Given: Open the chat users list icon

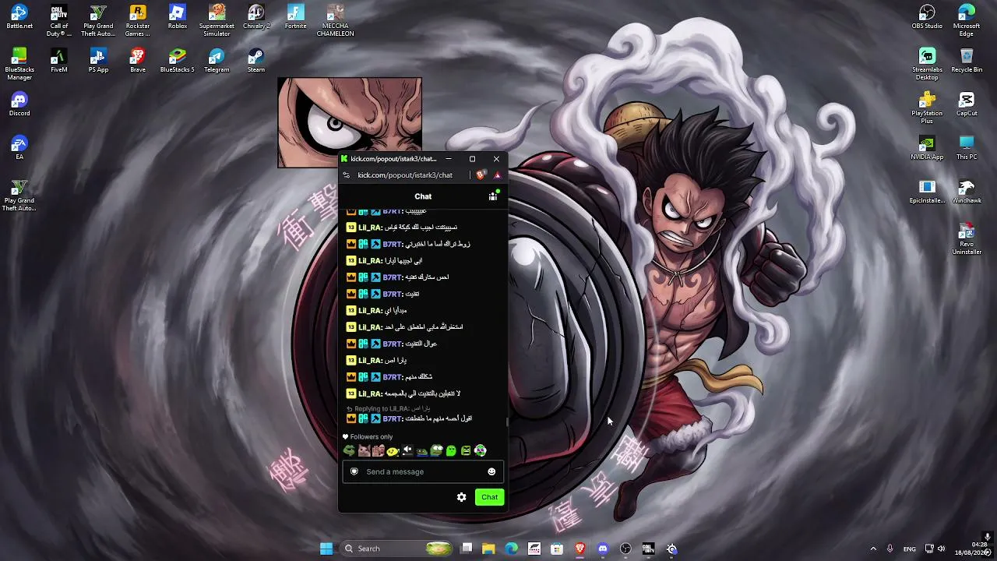Looking at the screenshot, I should [492, 196].
